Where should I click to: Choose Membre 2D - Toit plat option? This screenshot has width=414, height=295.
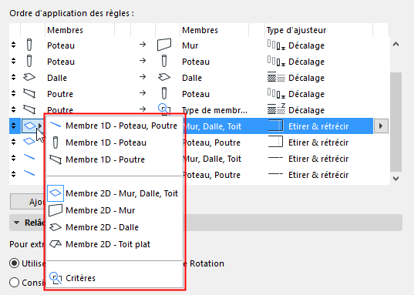(114, 244)
